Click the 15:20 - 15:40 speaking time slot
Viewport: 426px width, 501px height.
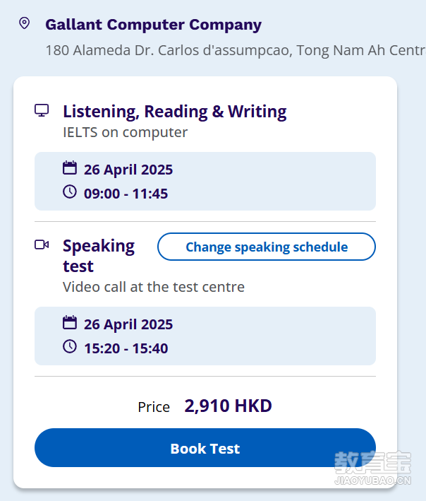click(x=126, y=348)
